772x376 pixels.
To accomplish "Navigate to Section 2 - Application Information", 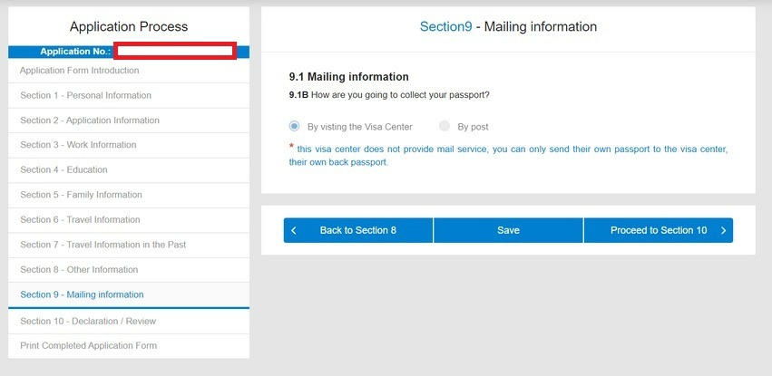I will [90, 121].
